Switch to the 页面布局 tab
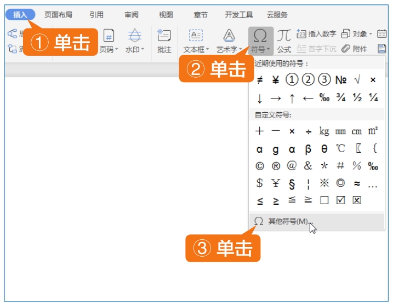 (x=59, y=15)
